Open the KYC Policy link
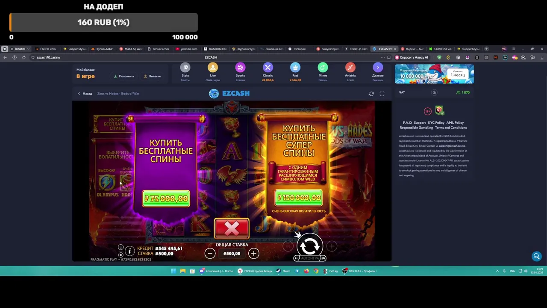The image size is (547, 308). [436, 123]
